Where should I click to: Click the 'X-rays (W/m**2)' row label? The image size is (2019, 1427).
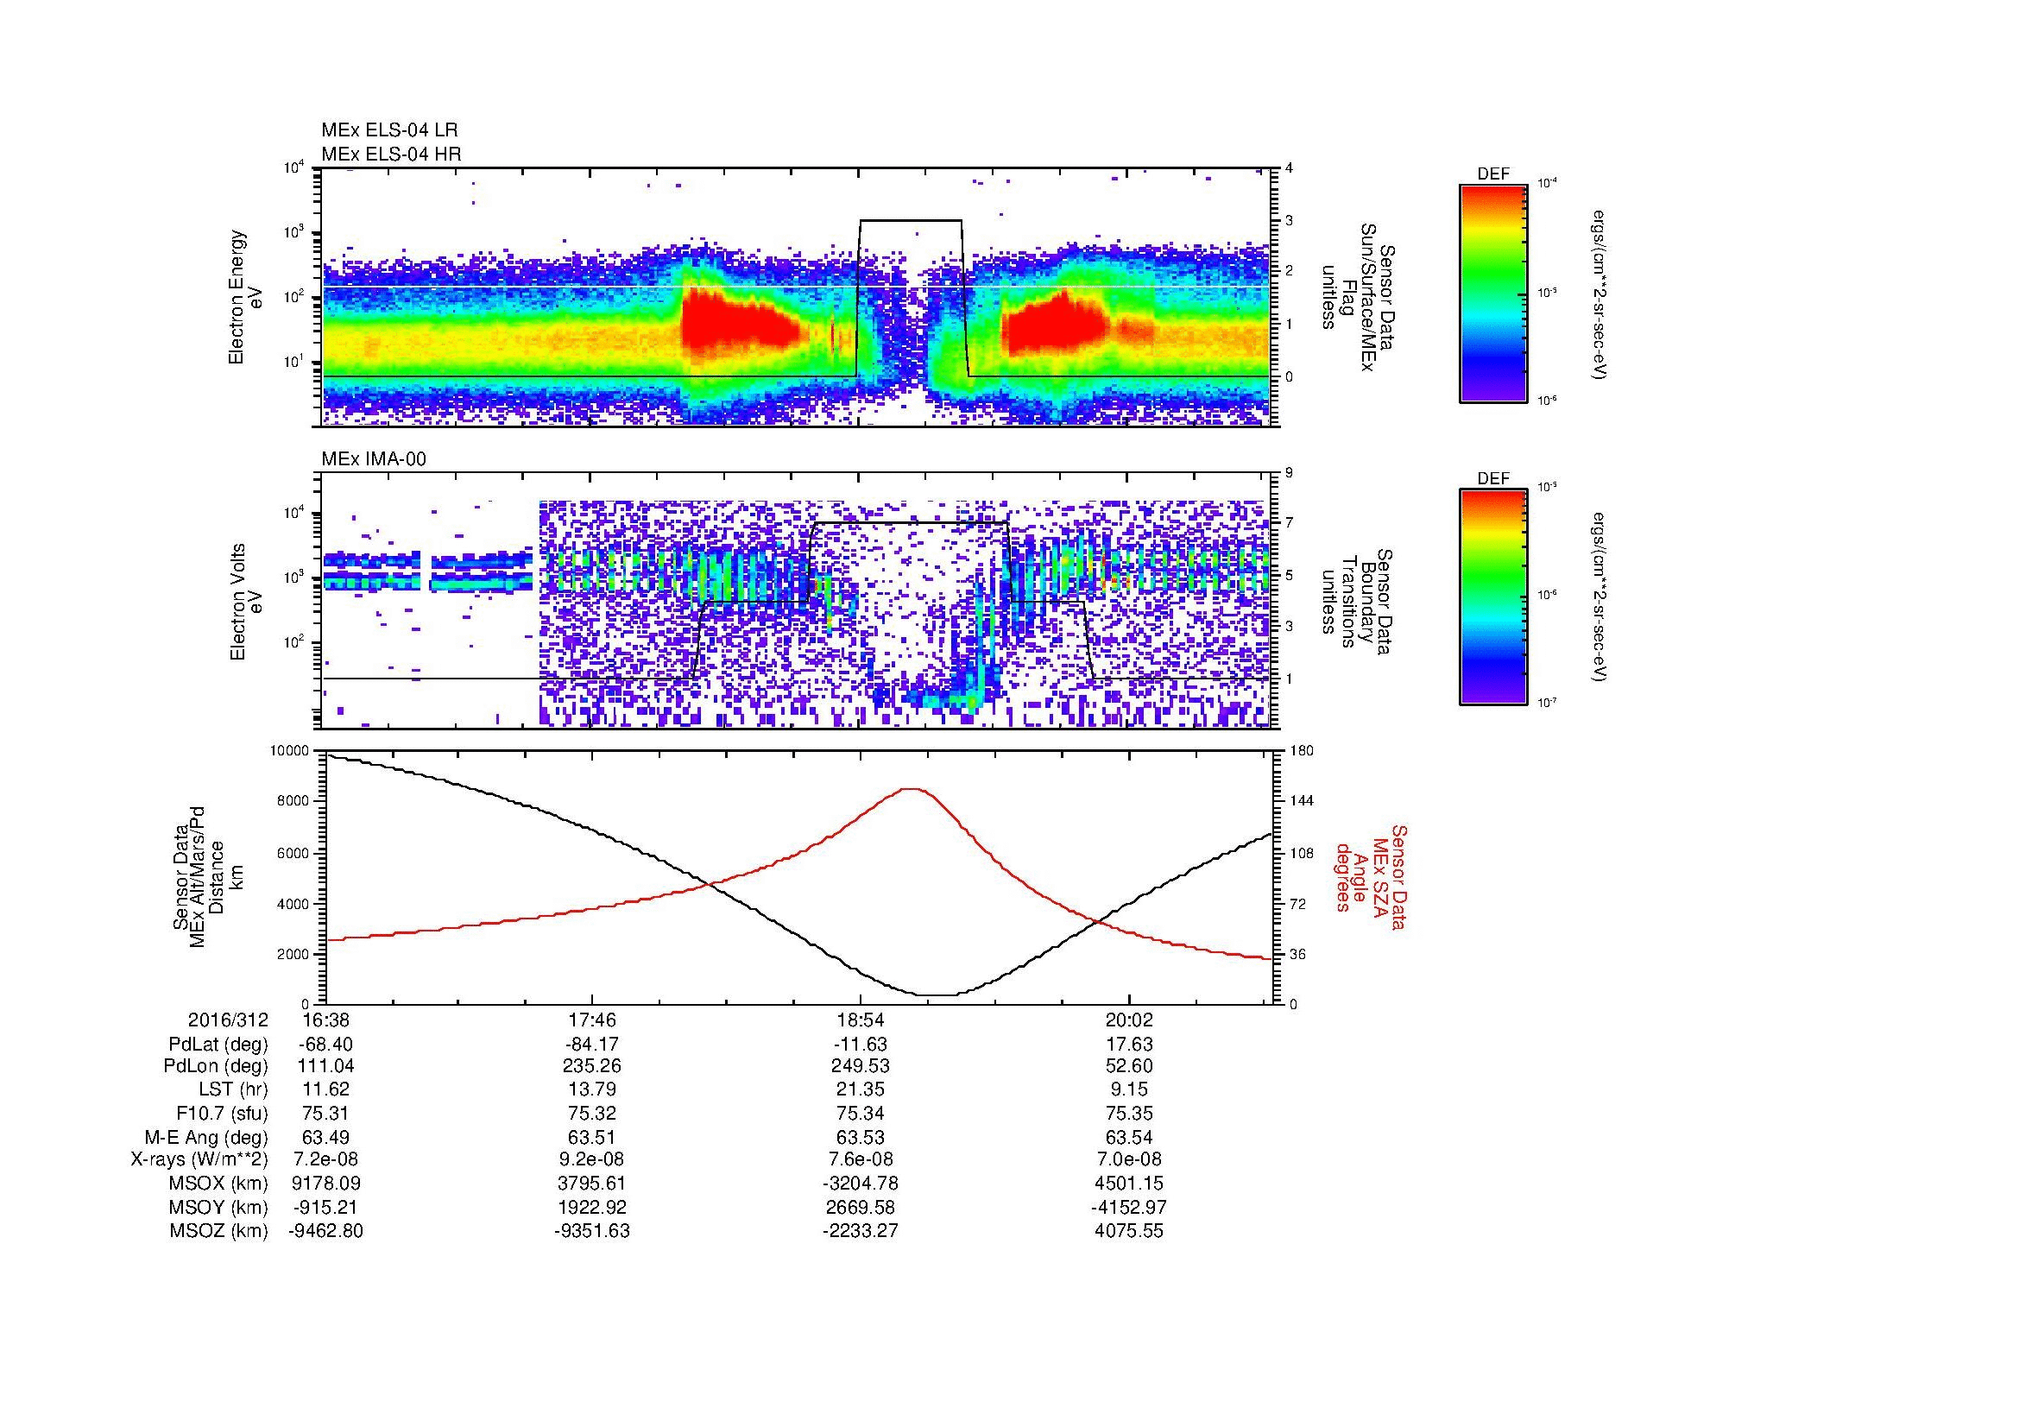point(199,1159)
